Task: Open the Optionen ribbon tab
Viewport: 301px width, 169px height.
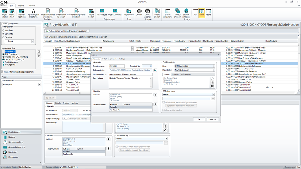Action: tap(32, 6)
